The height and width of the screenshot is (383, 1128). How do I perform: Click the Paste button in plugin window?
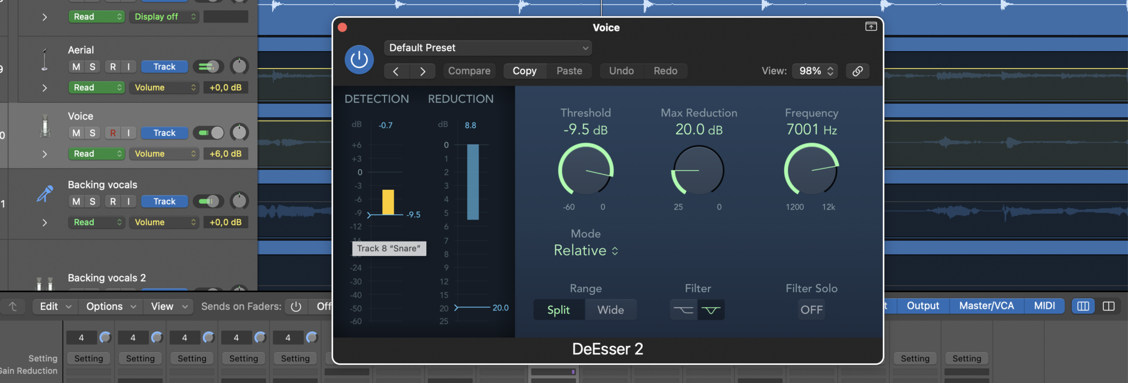(570, 71)
